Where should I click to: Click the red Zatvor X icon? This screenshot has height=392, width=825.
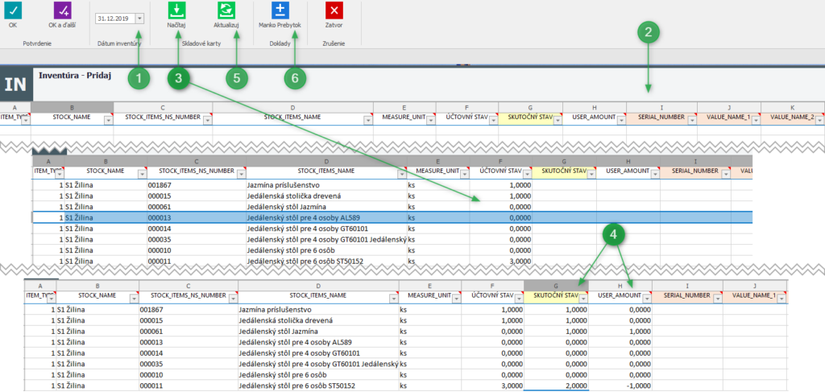coord(334,10)
